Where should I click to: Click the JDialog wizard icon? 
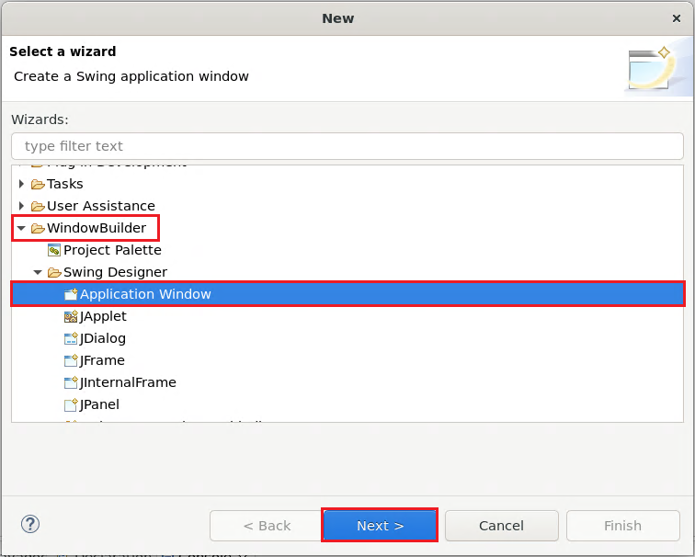(x=71, y=338)
